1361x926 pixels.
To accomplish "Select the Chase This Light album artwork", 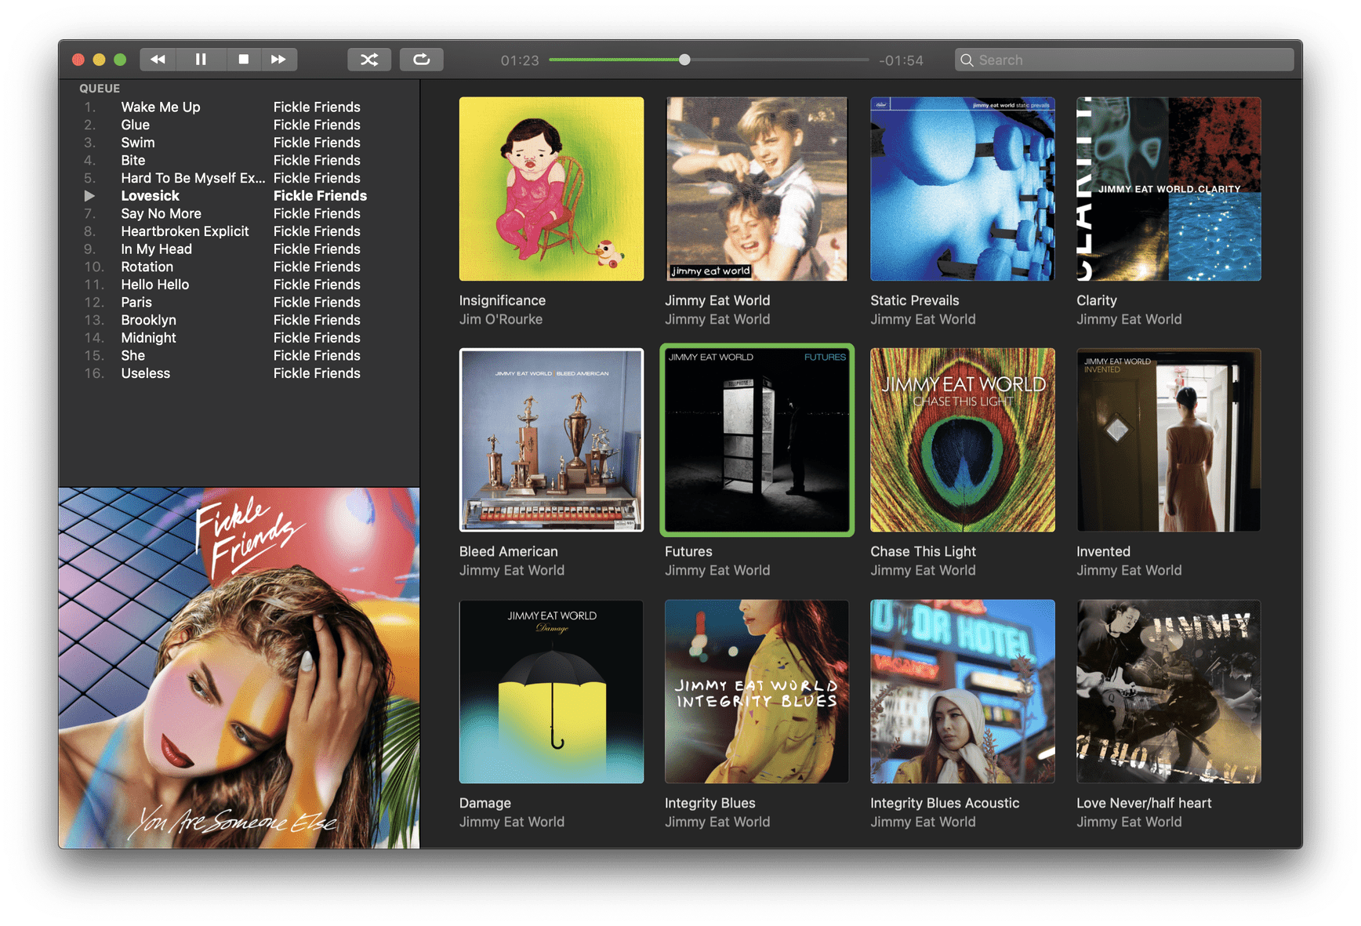I will pyautogui.click(x=962, y=441).
